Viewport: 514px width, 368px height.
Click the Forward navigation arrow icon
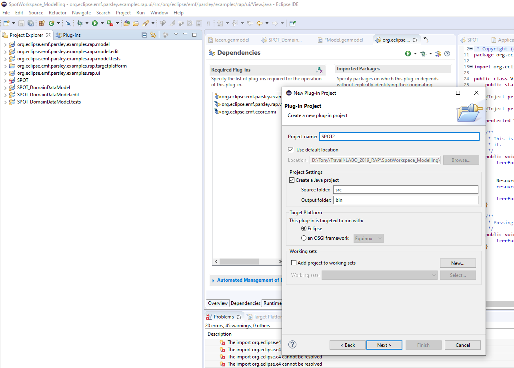[x=275, y=23]
